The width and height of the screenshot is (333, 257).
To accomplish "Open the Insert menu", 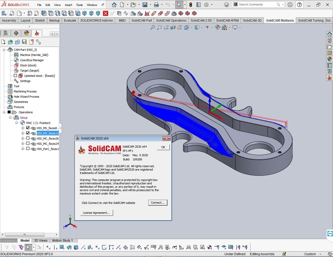I will [x=68, y=5].
